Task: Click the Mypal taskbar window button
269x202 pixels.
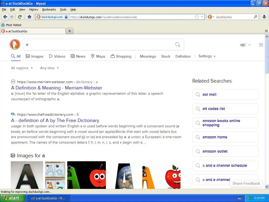Action: (49, 198)
